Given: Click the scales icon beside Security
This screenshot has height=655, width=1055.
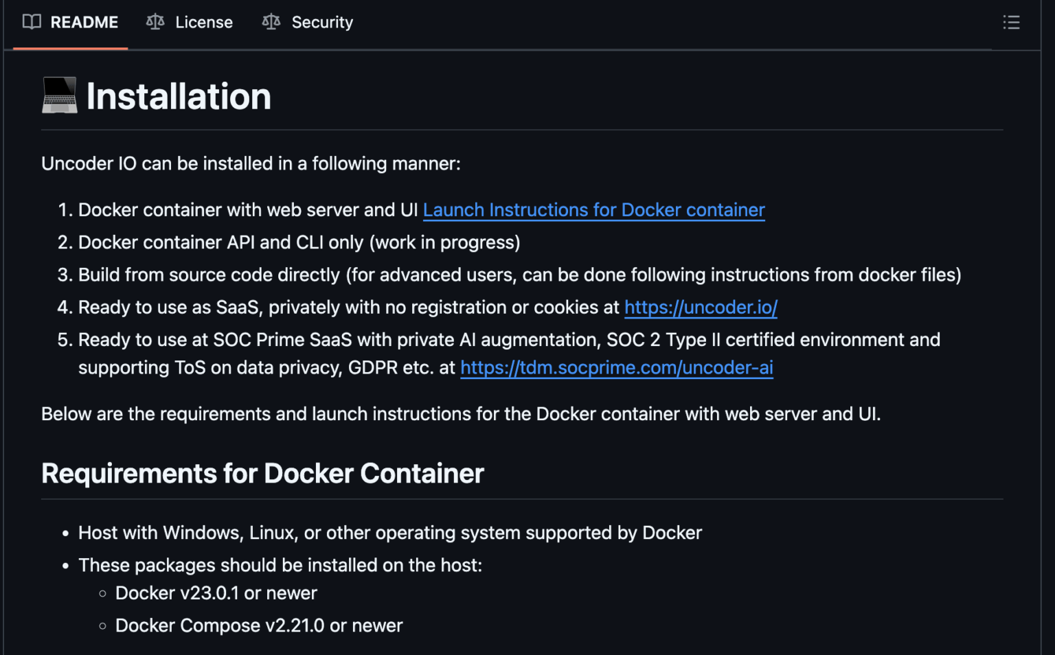Looking at the screenshot, I should point(271,21).
